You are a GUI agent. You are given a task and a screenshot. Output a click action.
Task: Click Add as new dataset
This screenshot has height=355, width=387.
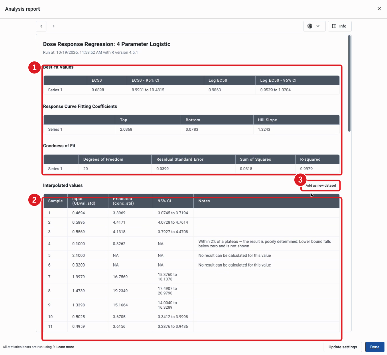click(x=321, y=185)
